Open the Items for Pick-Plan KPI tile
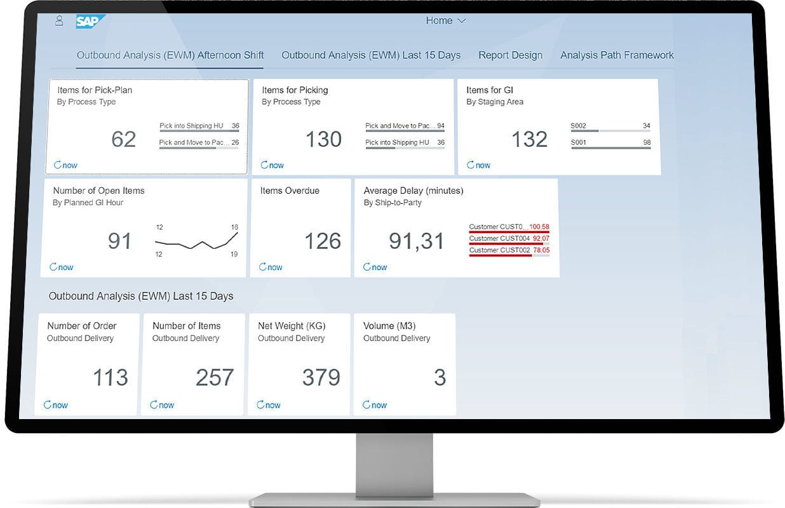 (x=146, y=126)
